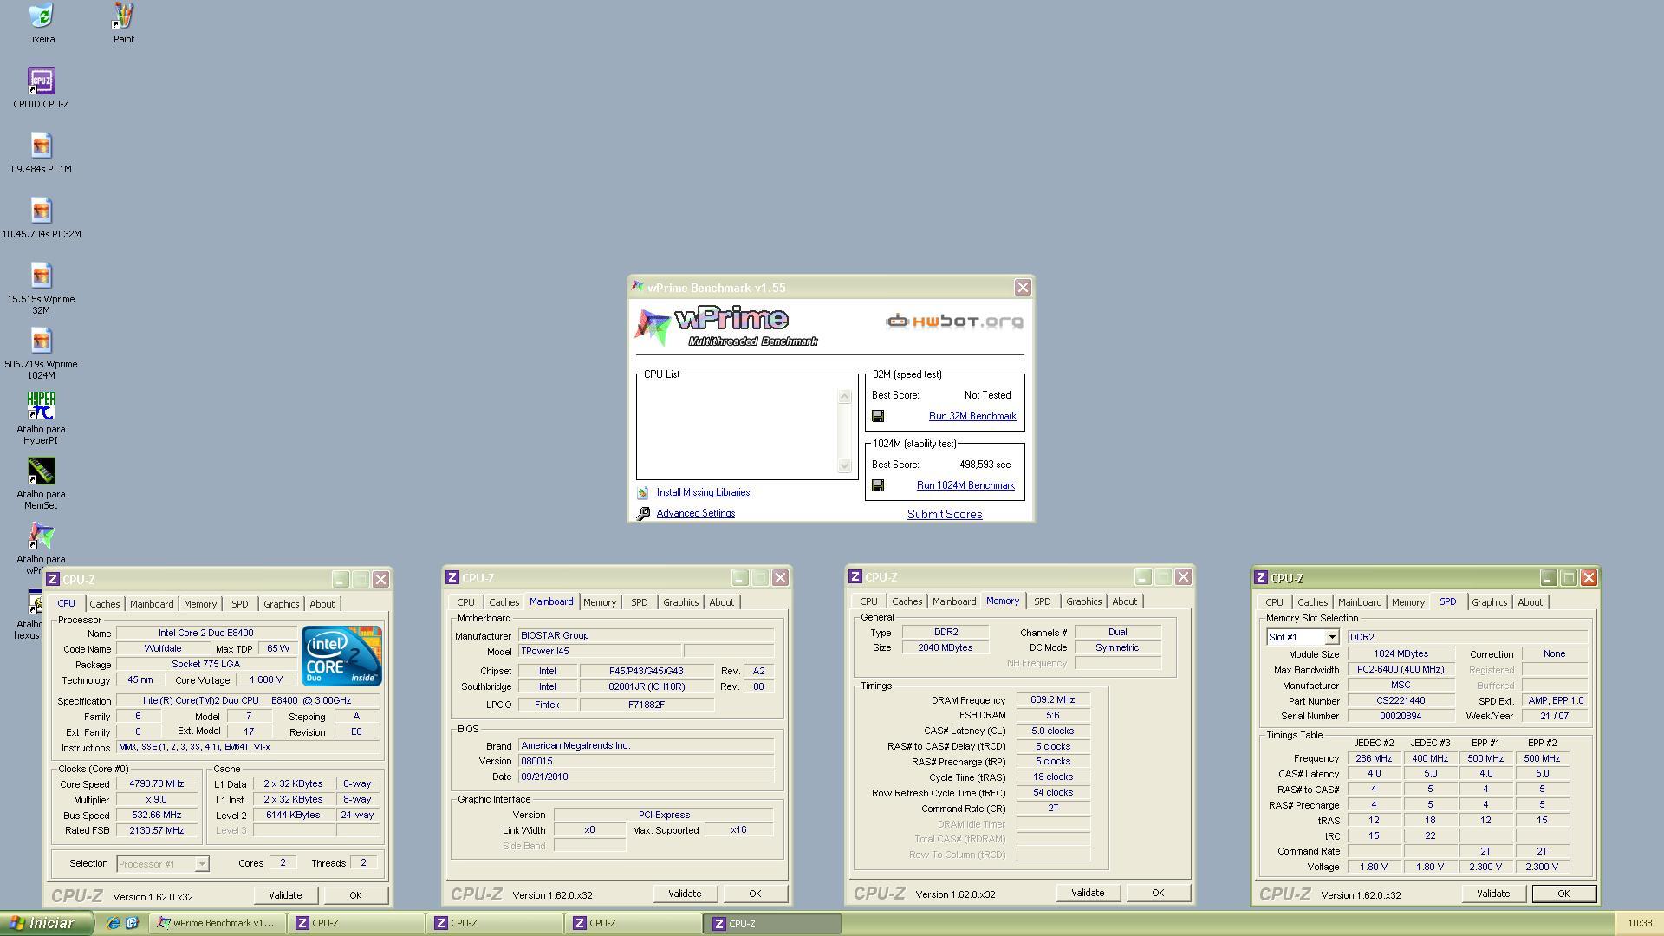Switch to Mainboard tab in SPD CPU-Z window
The image size is (1664, 936).
tap(1359, 602)
